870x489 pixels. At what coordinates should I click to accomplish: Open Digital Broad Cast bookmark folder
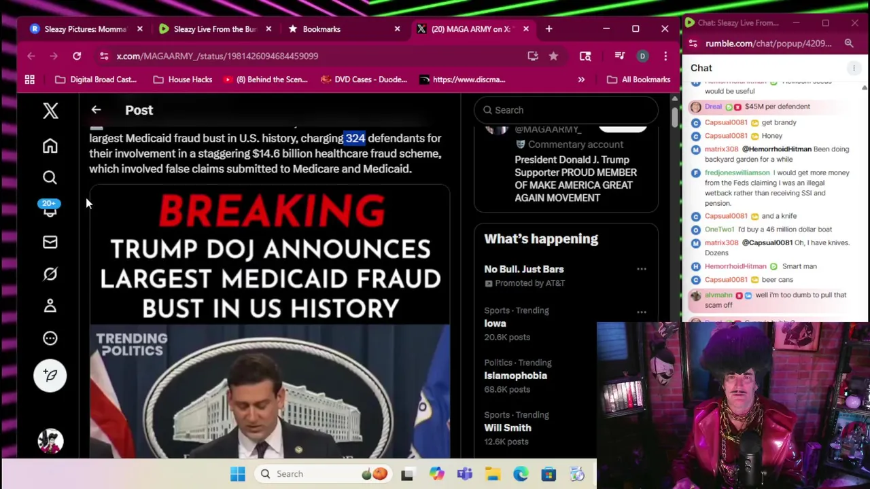tap(96, 79)
